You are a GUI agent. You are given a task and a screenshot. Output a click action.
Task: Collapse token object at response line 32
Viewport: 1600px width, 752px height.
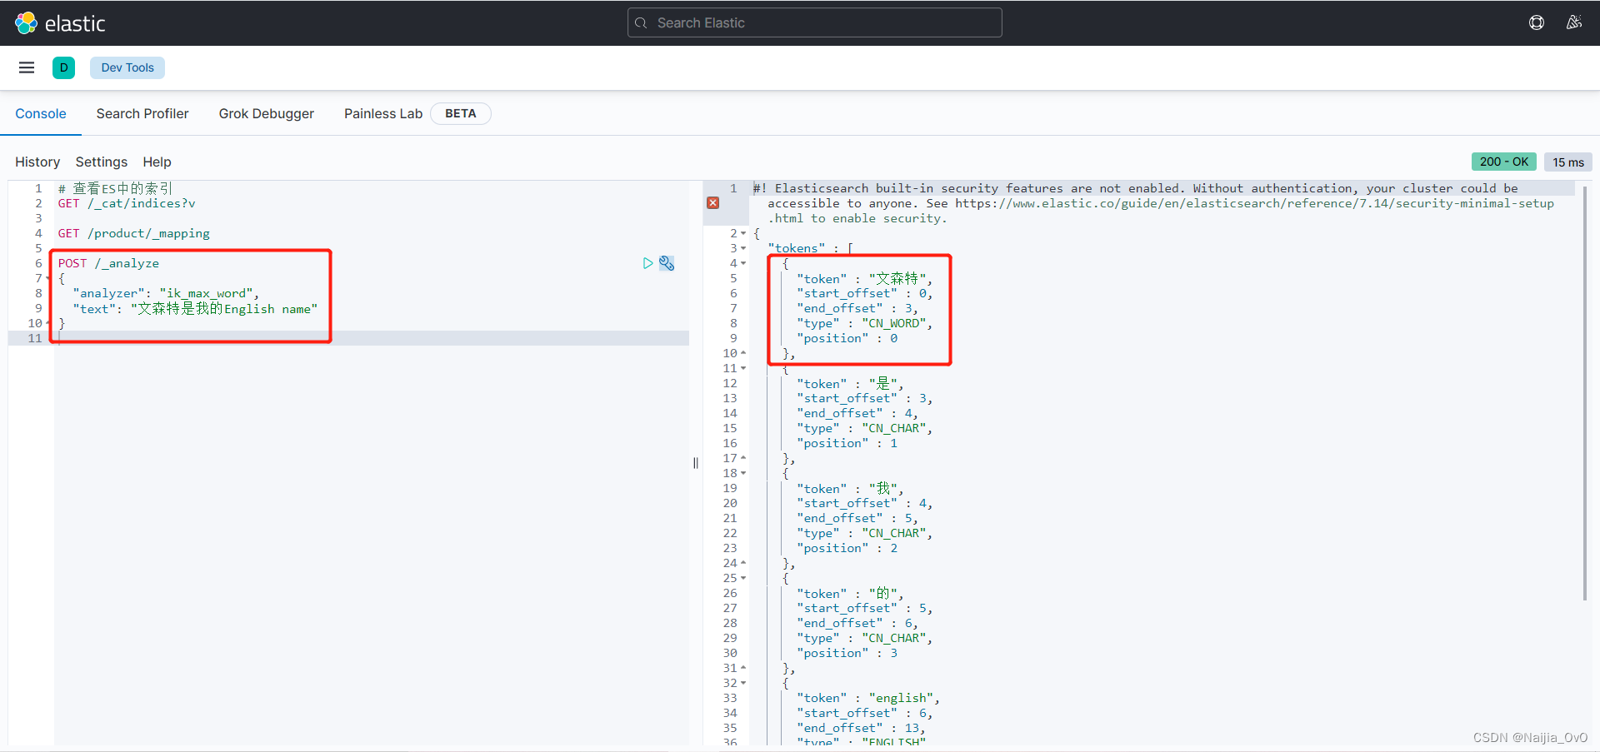743,683
